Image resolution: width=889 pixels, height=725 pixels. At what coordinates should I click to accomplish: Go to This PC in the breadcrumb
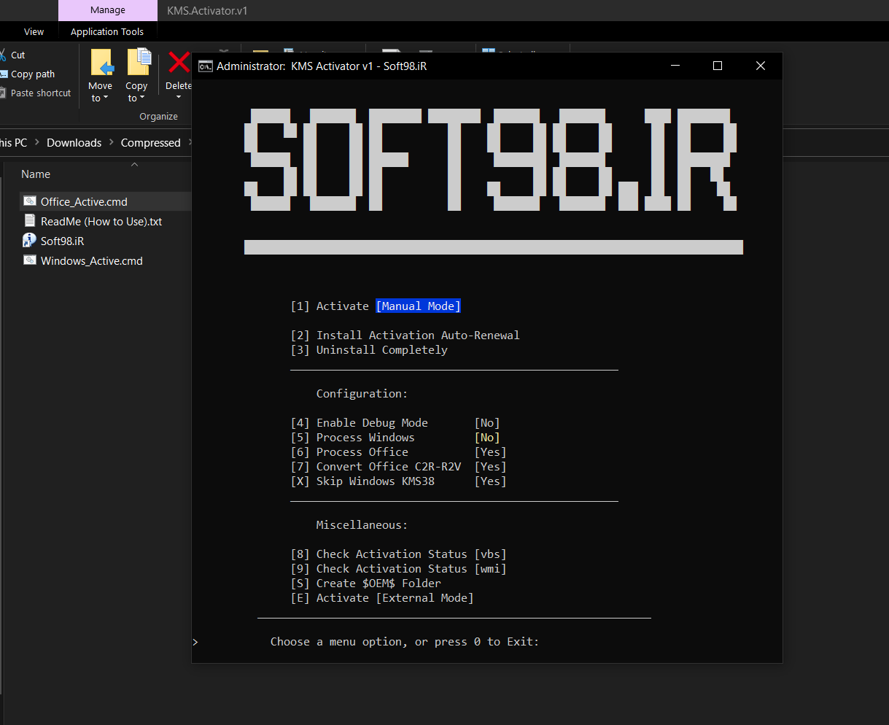click(x=13, y=142)
